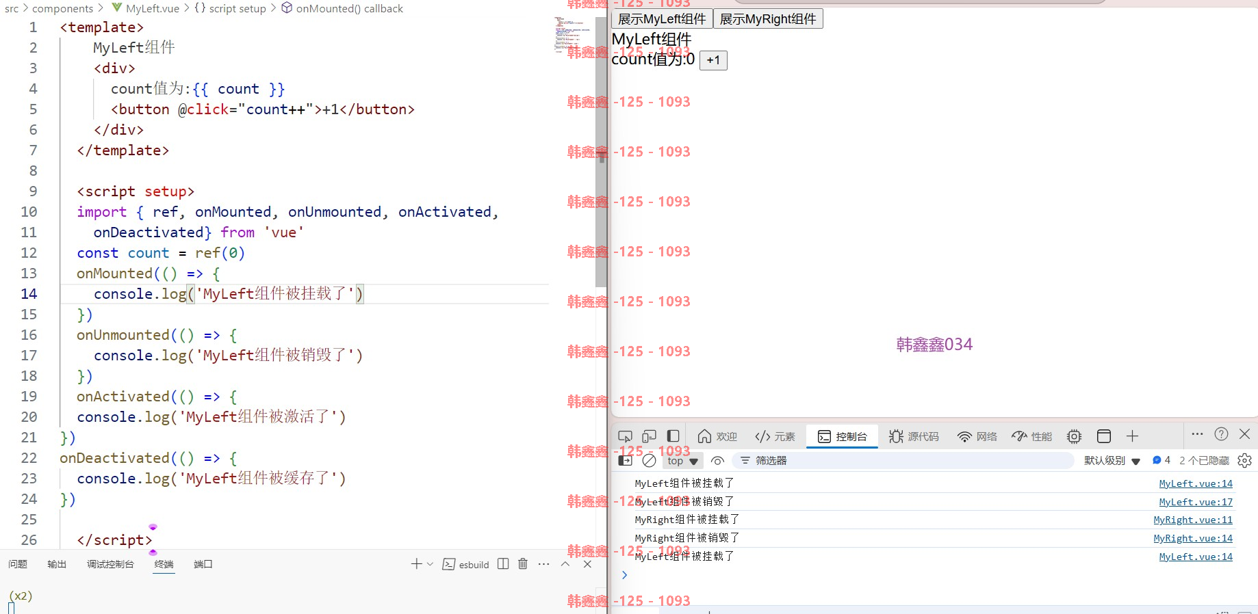Screen dimensions: 1258x614
Task: Click the onUnmounted call on line 16
Action: point(123,335)
